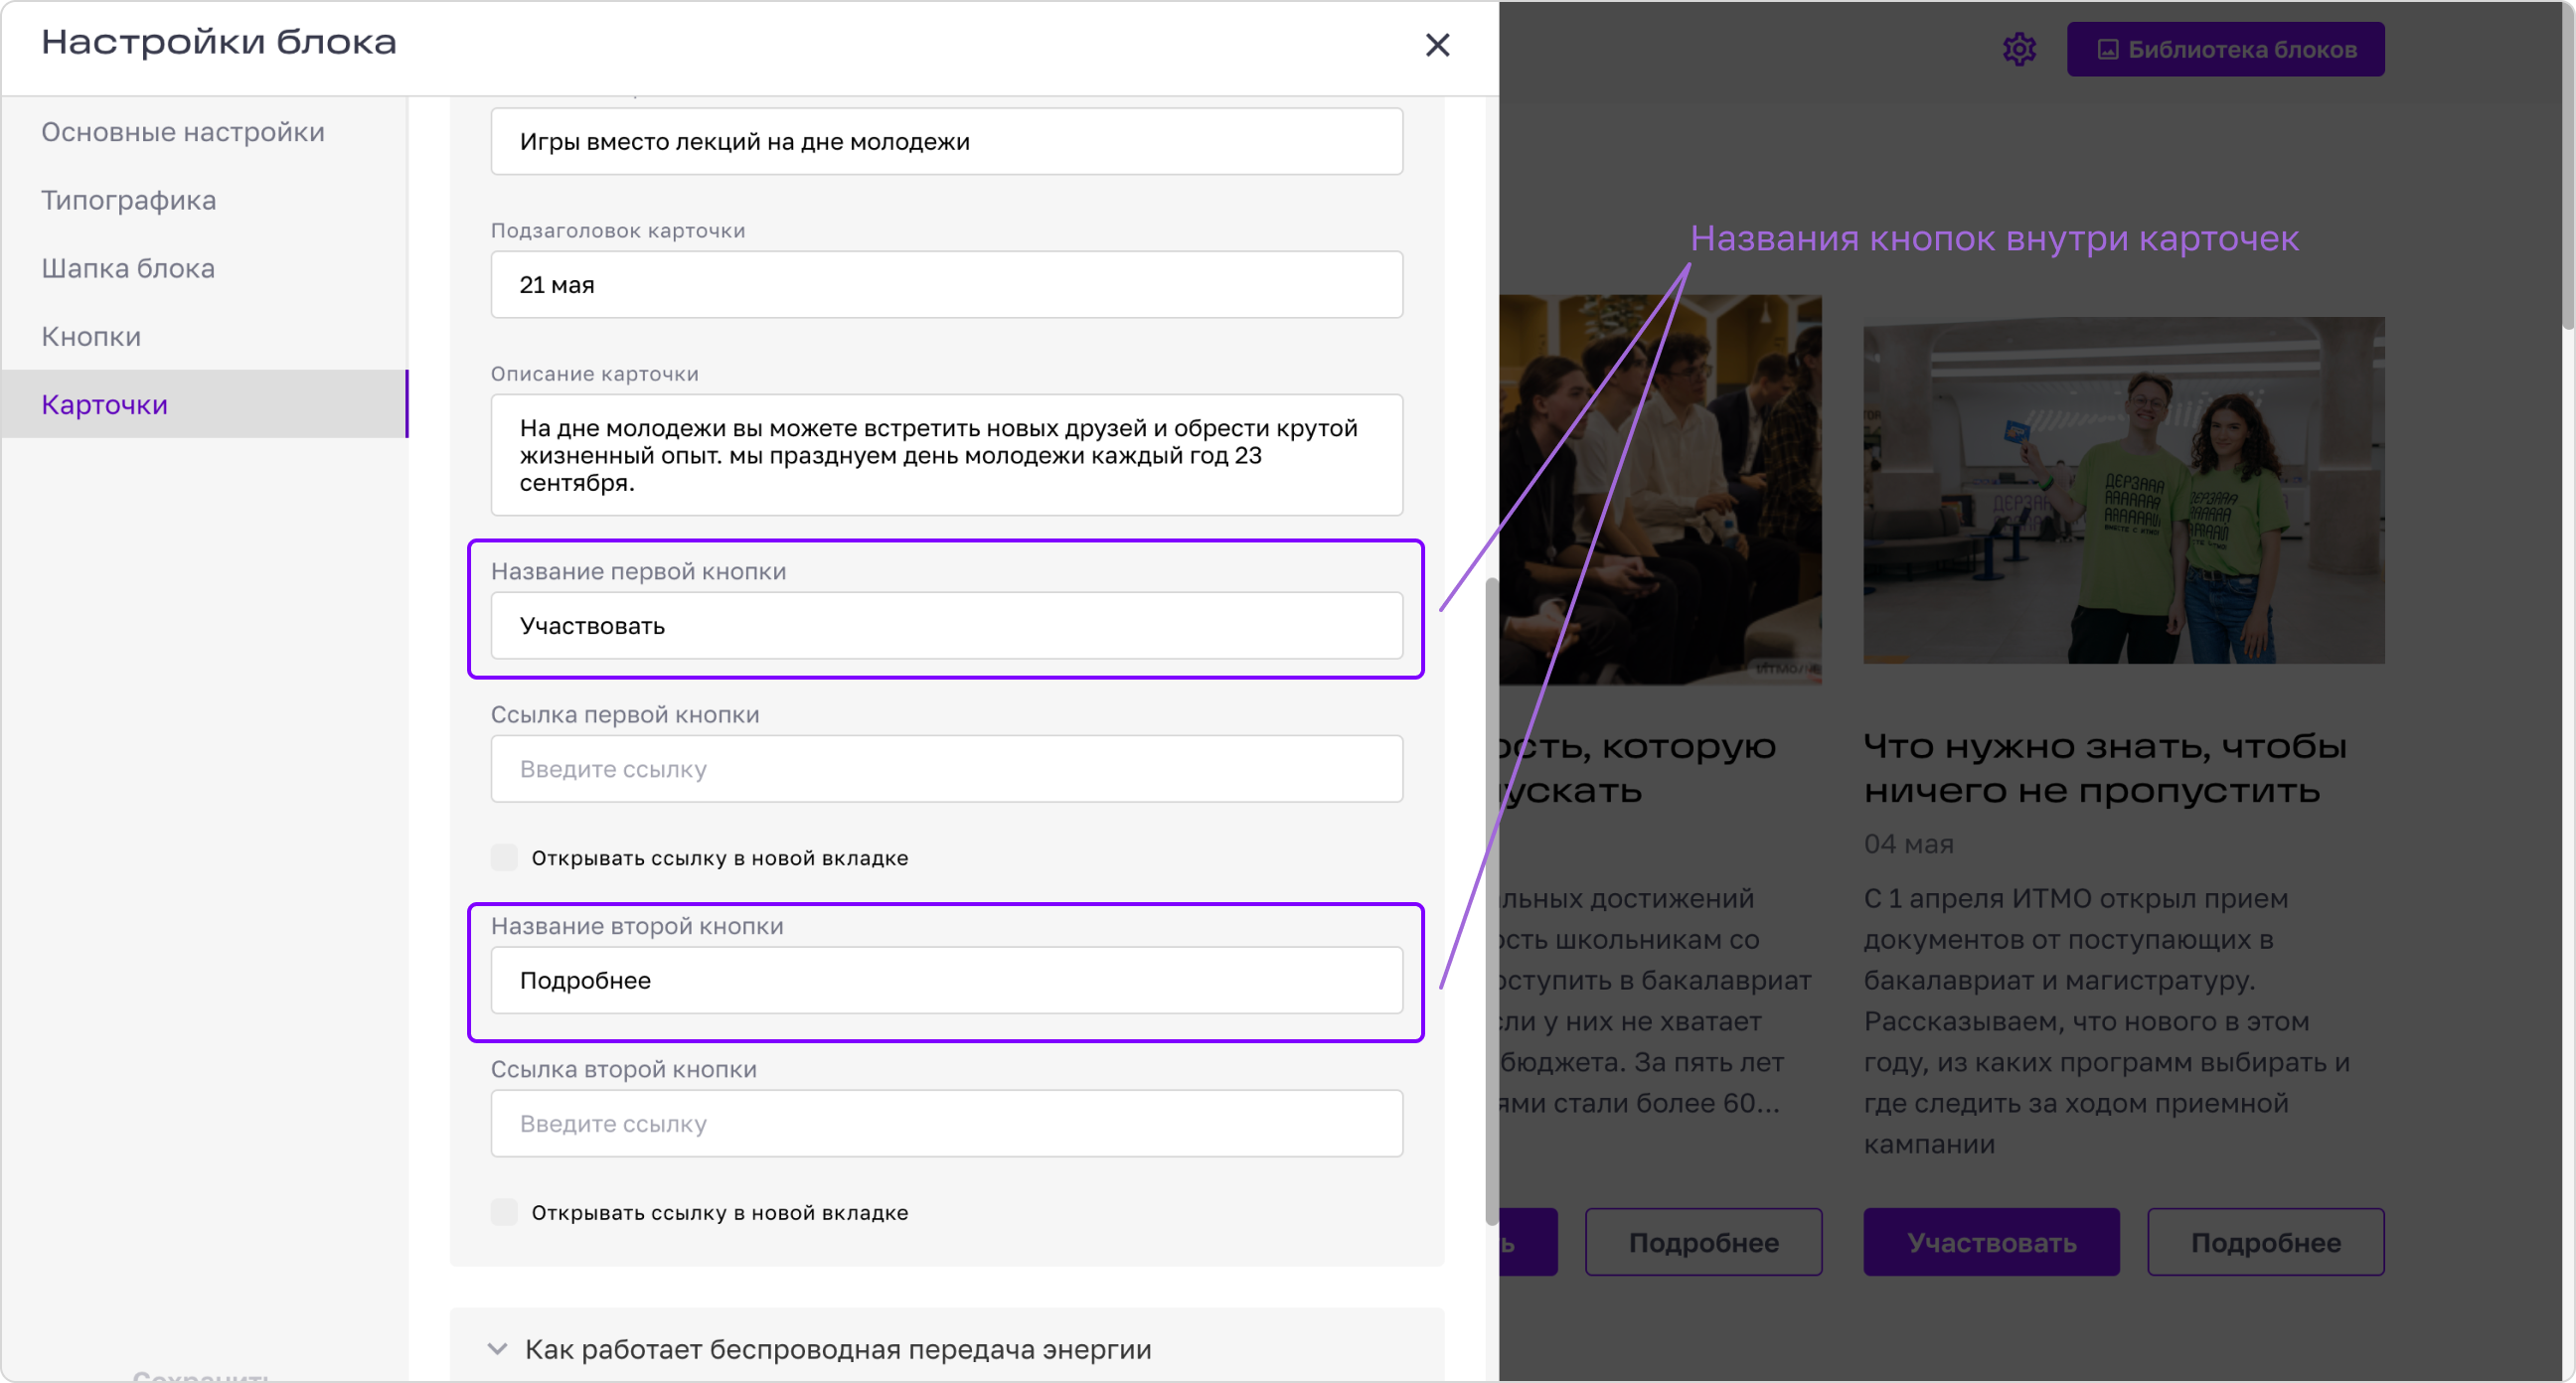
Task: Click the Участвовать button on the preview card
Action: point(1990,1242)
